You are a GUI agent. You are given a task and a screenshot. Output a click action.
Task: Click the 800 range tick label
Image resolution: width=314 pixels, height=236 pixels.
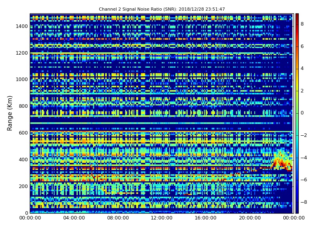pyautogui.click(x=23, y=106)
